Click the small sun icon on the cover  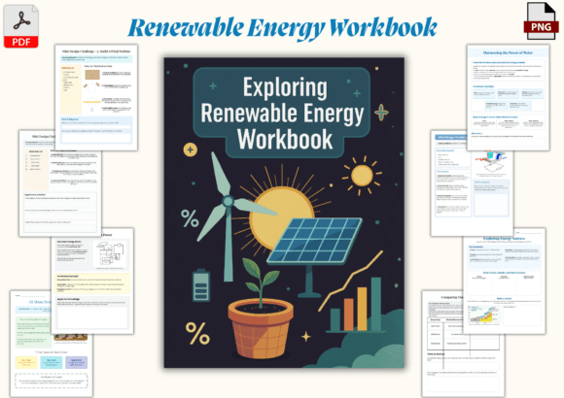362,176
